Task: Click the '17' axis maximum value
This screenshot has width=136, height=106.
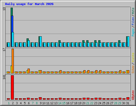Action: [4, 50]
